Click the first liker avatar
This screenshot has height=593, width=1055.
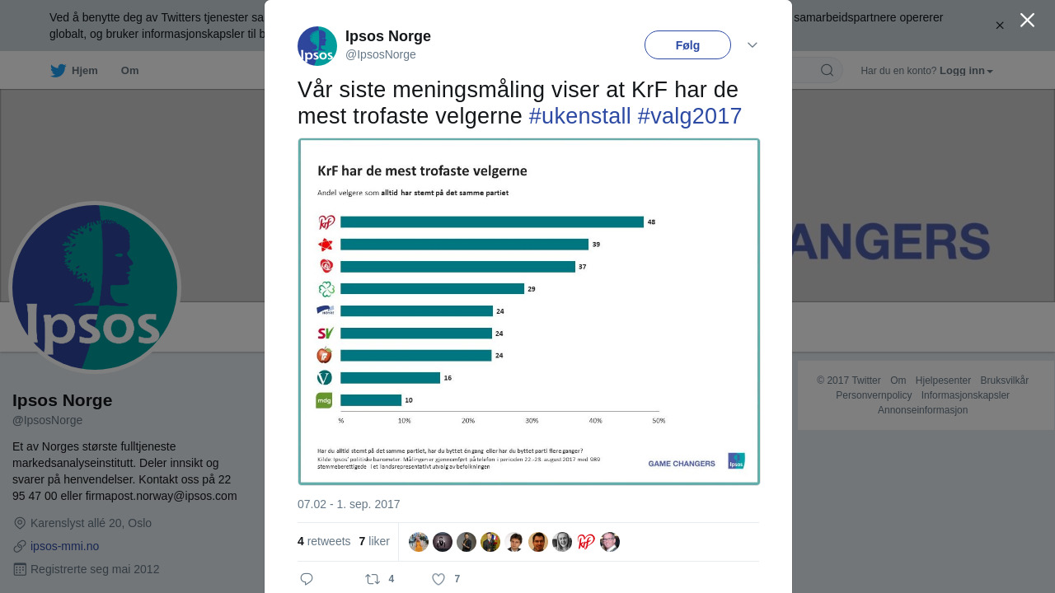(419, 542)
